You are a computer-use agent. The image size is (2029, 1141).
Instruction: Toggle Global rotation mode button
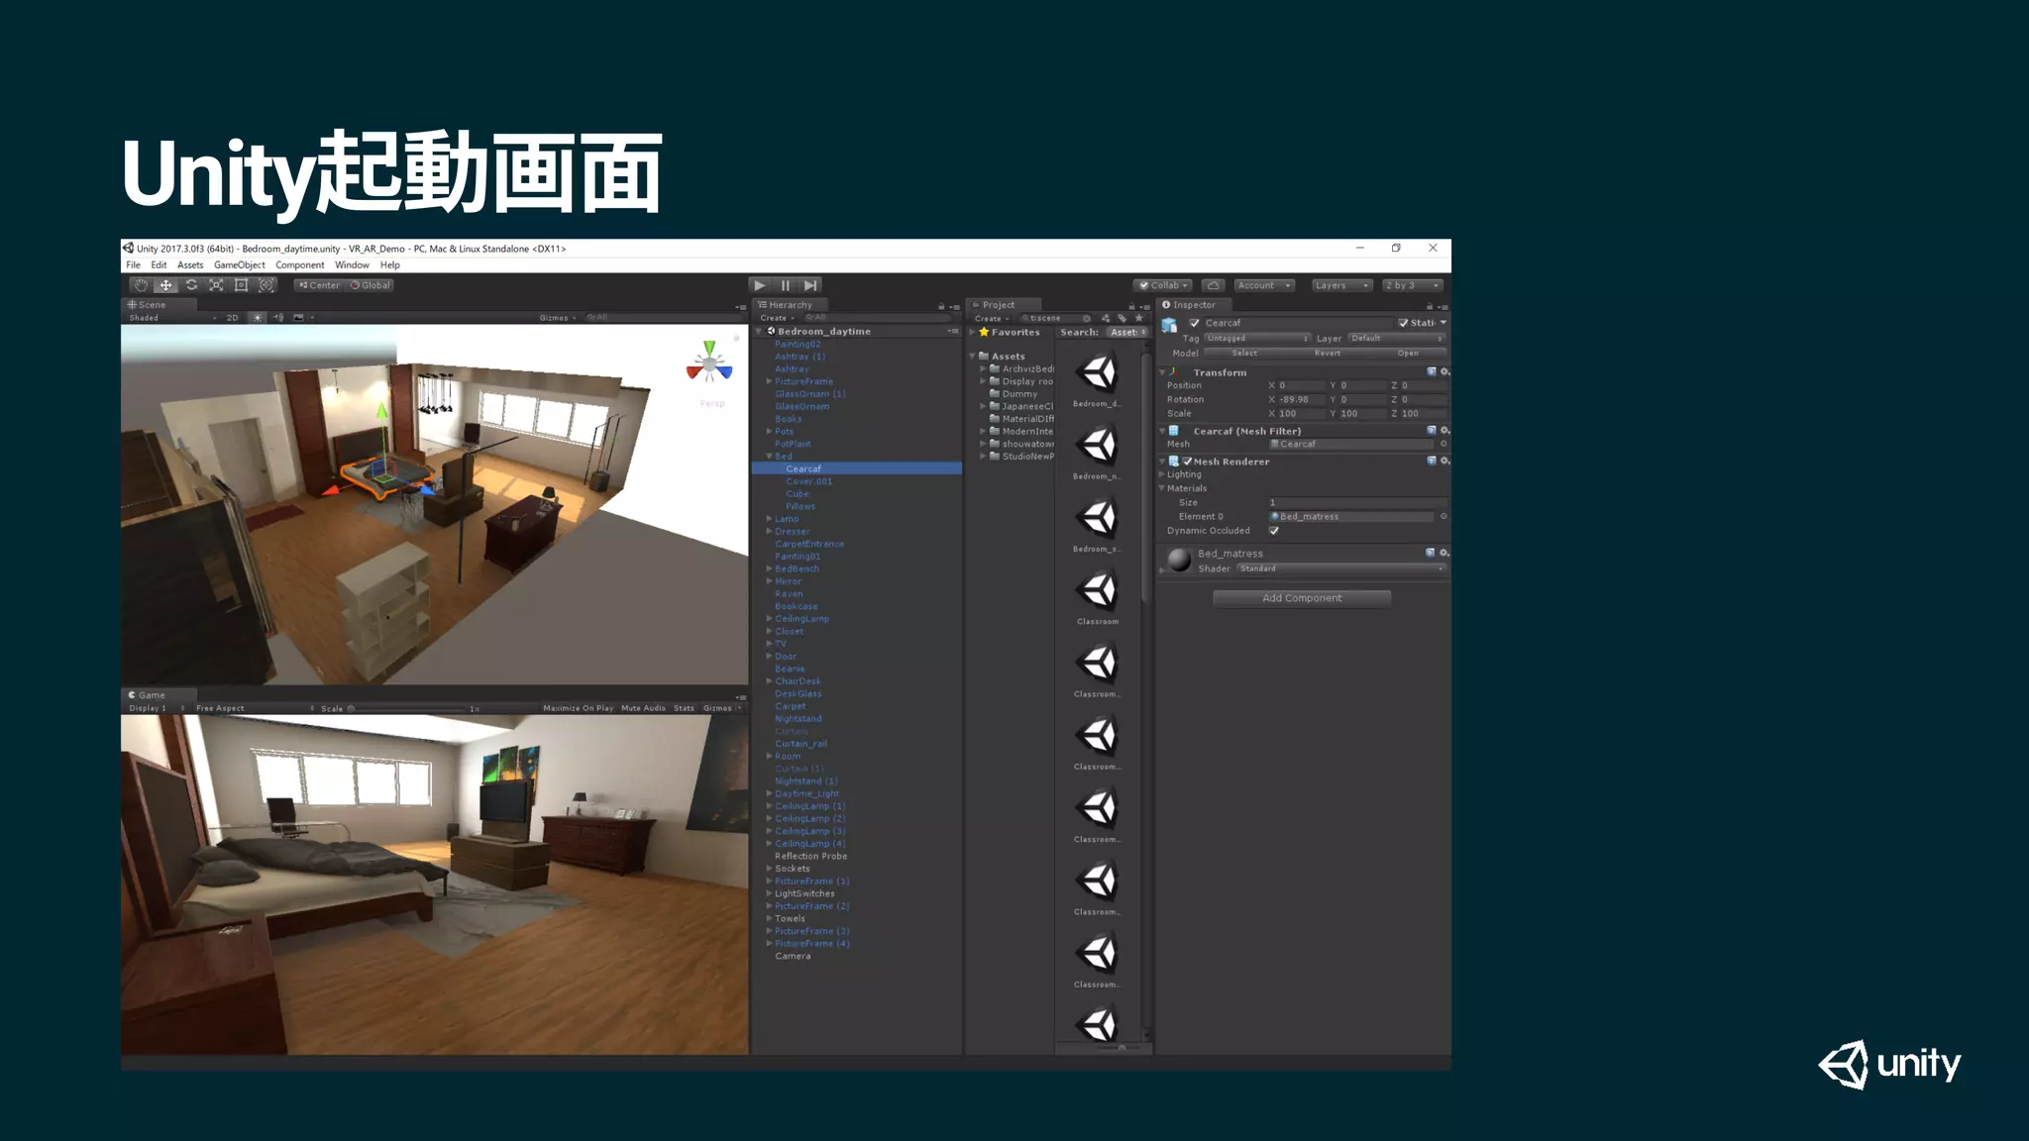[x=371, y=285]
